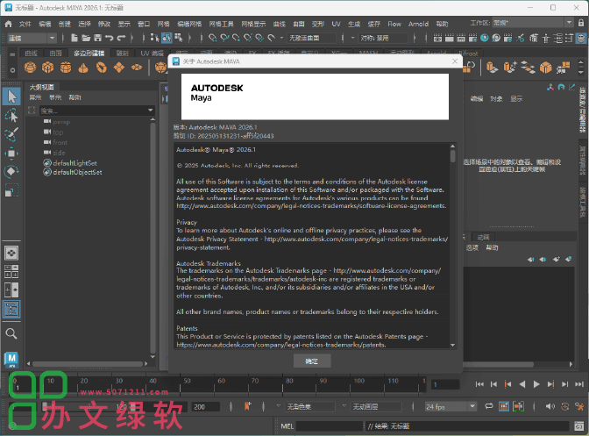The width and height of the screenshot is (589, 436).
Task: Toggle the workspace lock padlock icon
Action: point(581,24)
